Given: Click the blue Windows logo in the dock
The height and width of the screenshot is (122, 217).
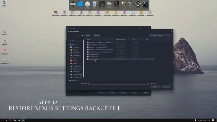Looking at the screenshot, I should click(x=80, y=4).
